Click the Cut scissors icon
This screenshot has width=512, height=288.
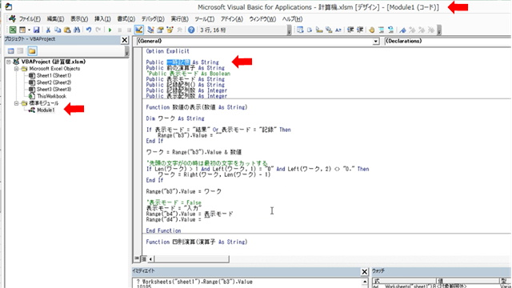[48, 30]
